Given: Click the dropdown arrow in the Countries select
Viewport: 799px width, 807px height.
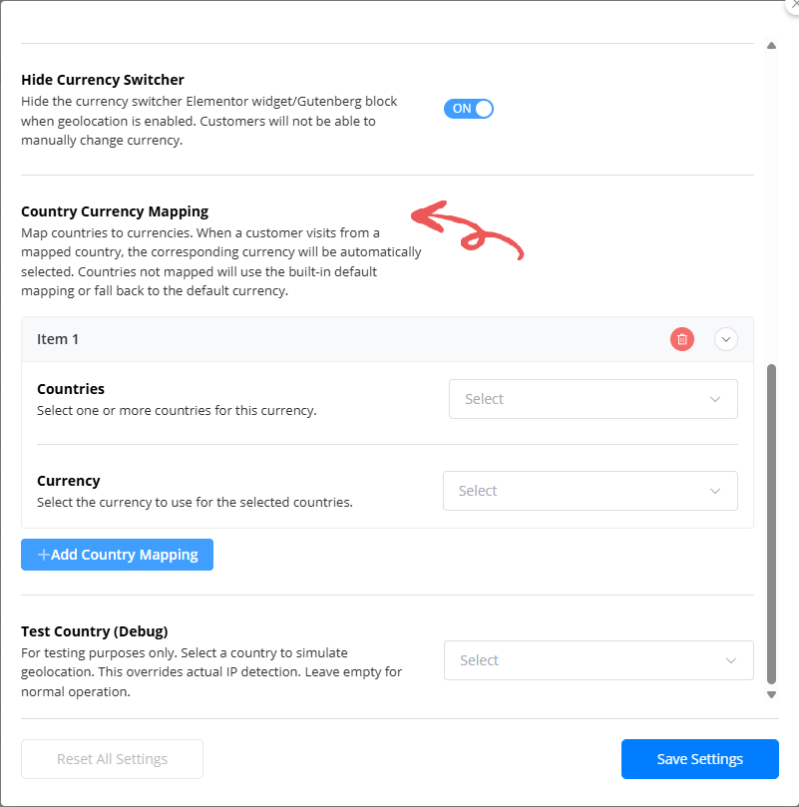Looking at the screenshot, I should click(714, 398).
